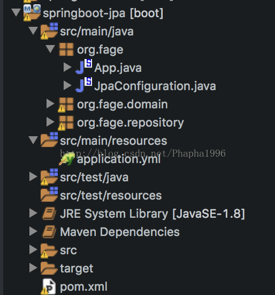
Task: Open JpaConfiguration.java file
Action: click(x=155, y=86)
